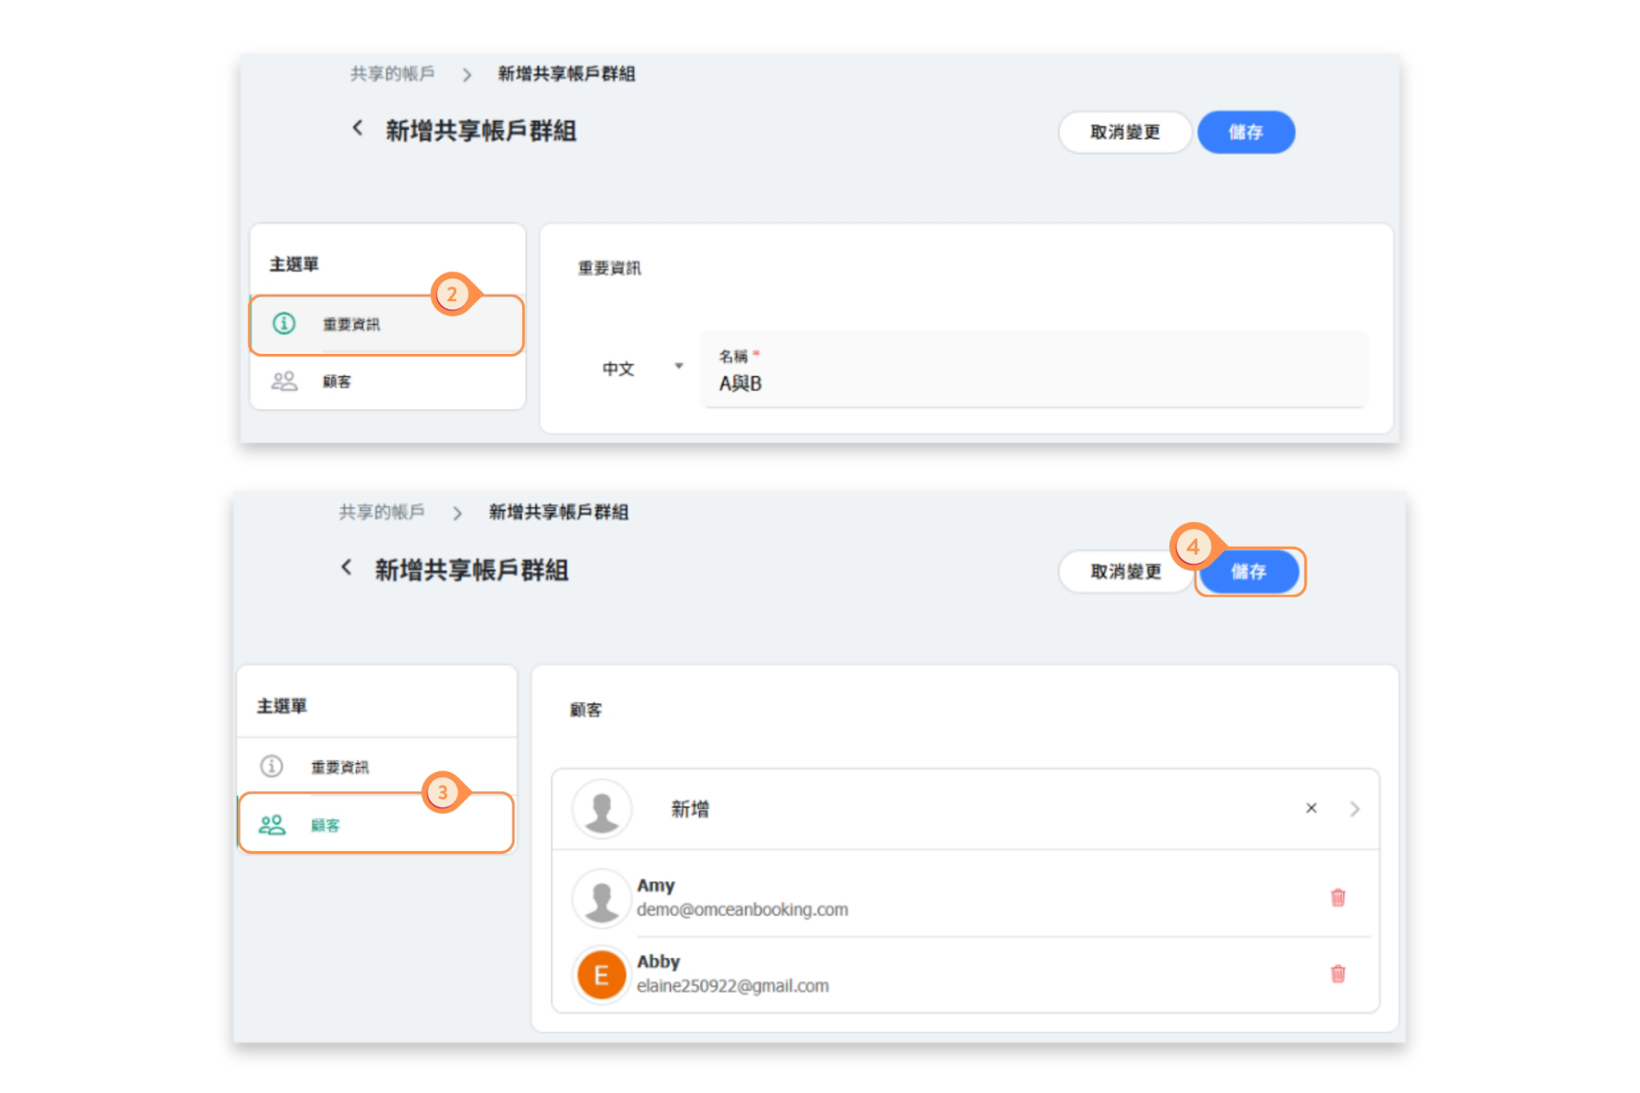Viewport: 1640px width, 1093px height.
Task: Click 取消變更 in the top panel
Action: tap(1124, 133)
